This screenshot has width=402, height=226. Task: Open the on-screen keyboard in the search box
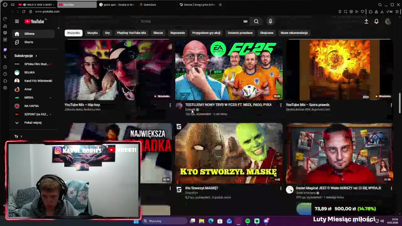(x=245, y=21)
